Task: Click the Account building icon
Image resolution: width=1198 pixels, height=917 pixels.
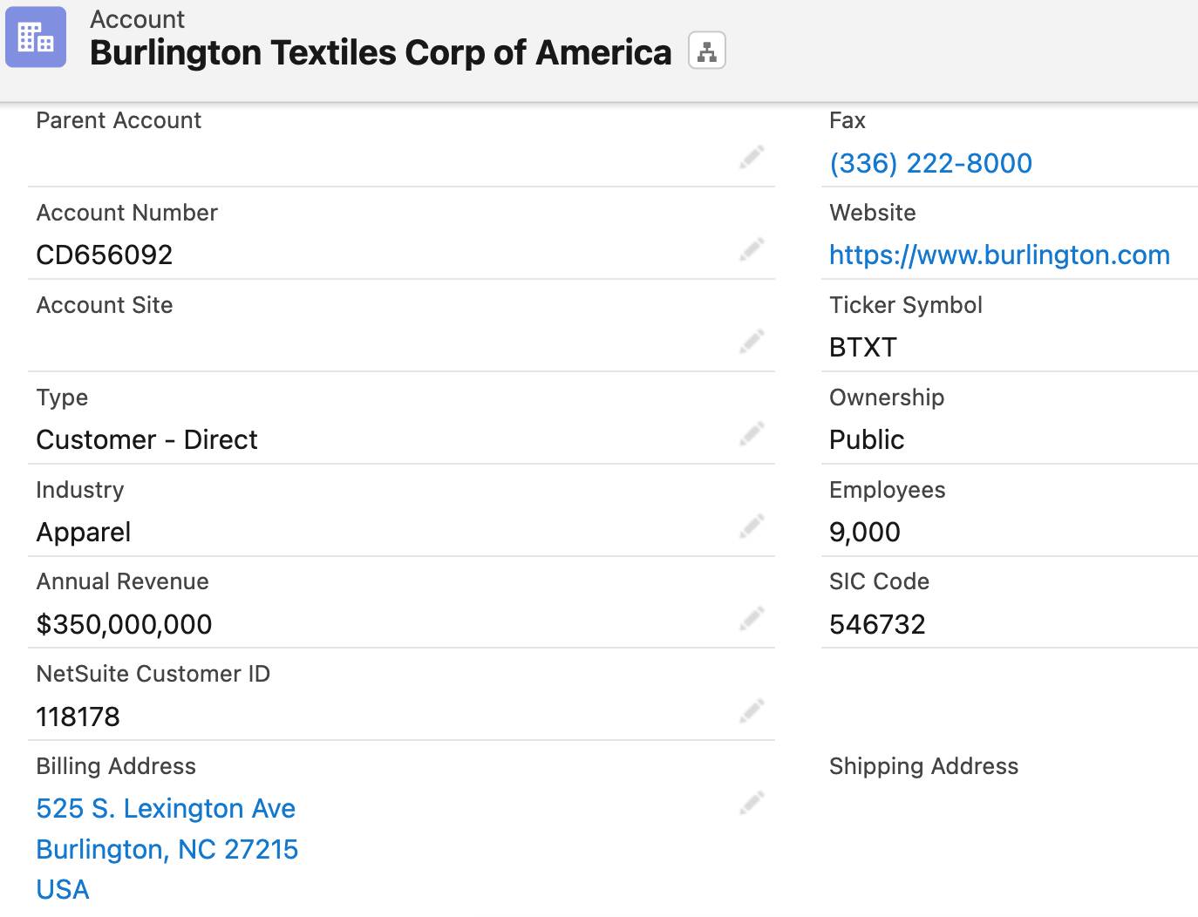Action: click(x=36, y=37)
